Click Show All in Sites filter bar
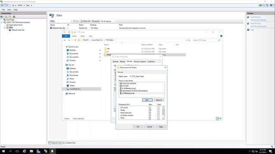The height and width of the screenshot is (154, 275). pyautogui.click(x=86, y=21)
